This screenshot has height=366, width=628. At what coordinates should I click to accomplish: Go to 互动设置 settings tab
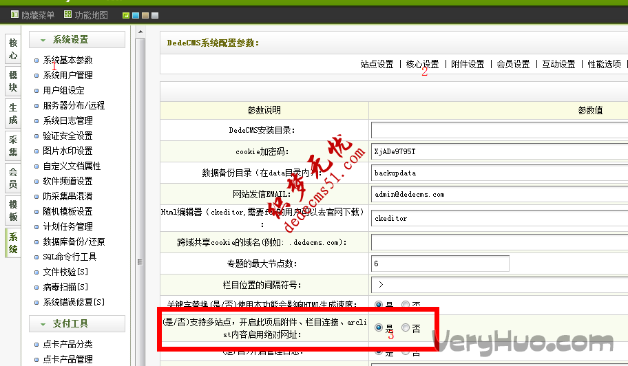[x=558, y=64]
